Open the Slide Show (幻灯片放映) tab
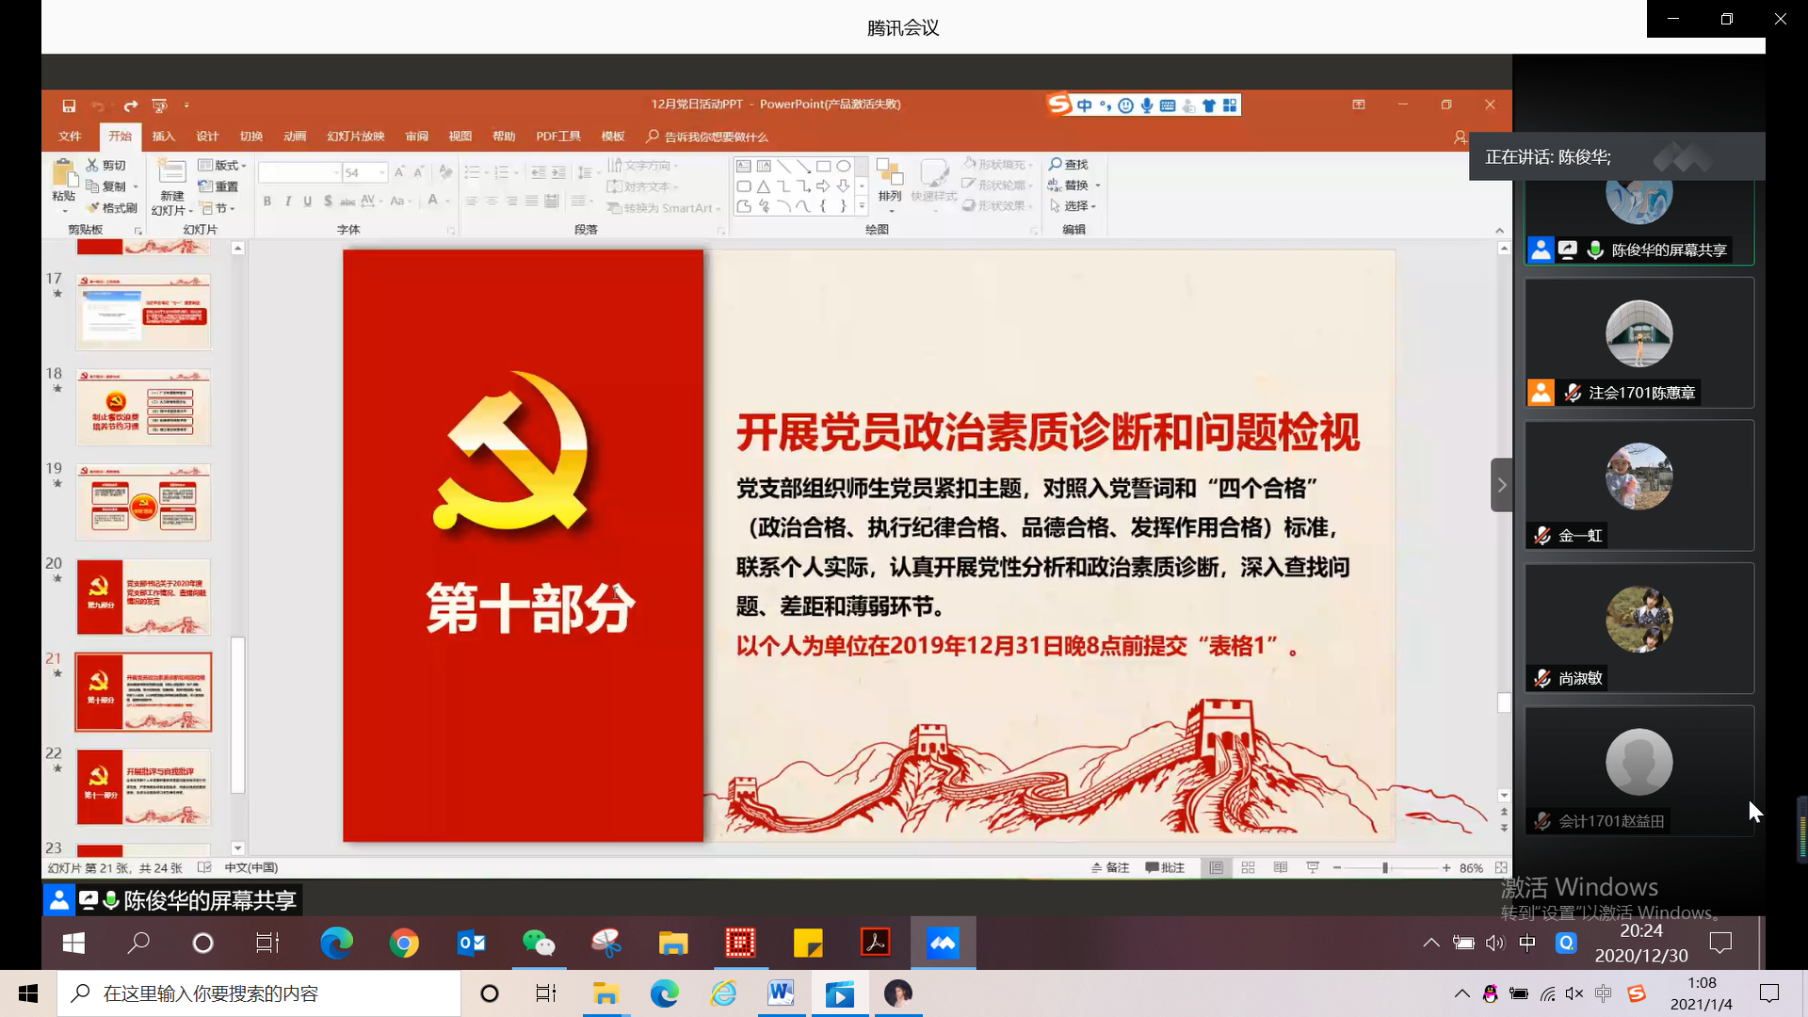Viewport: 1808px width, 1017px height. 355,137
